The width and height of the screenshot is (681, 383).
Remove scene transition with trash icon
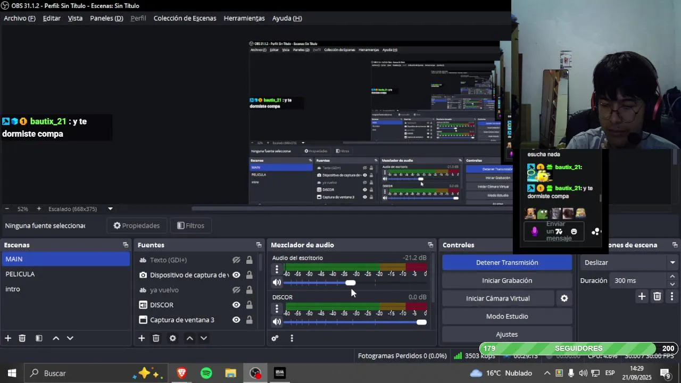pos(657,296)
